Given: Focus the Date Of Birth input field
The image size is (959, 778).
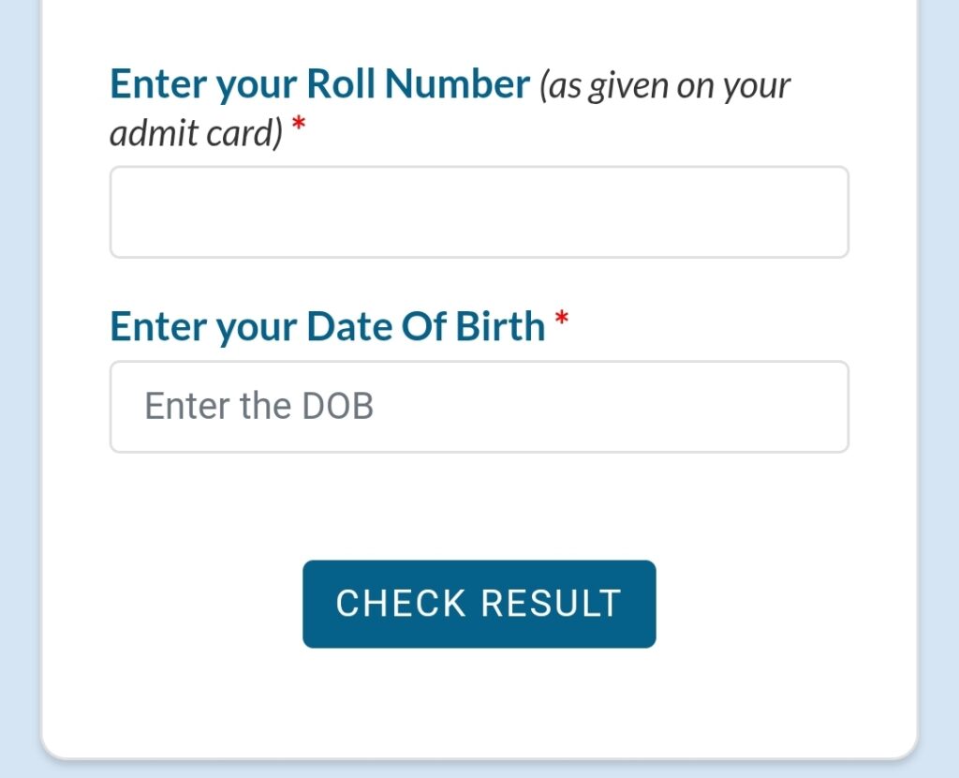Looking at the screenshot, I should coord(479,407).
